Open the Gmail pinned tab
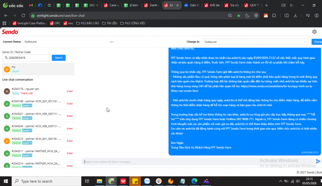This screenshot has height=186, width=322. click(x=31, y=5)
